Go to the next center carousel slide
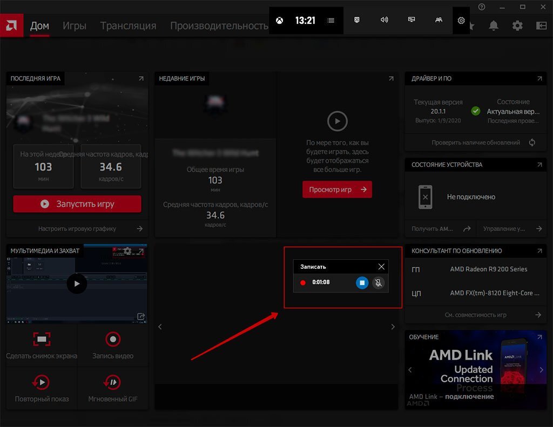553x427 pixels. coord(393,327)
